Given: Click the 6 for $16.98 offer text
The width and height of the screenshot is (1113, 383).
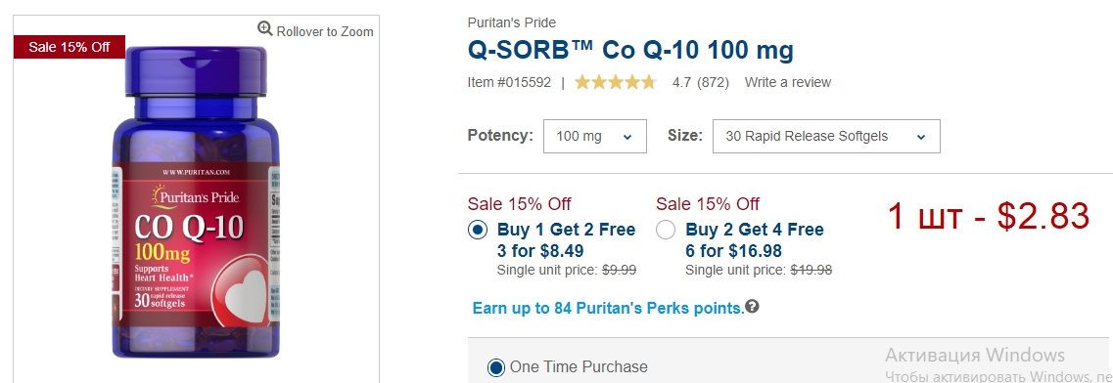Looking at the screenshot, I should coord(734,251).
